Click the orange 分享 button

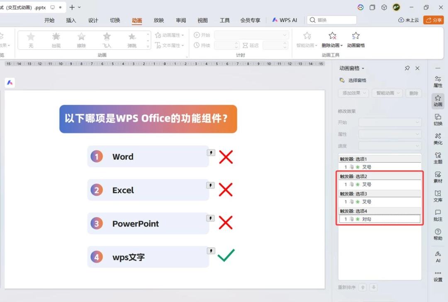(433, 20)
